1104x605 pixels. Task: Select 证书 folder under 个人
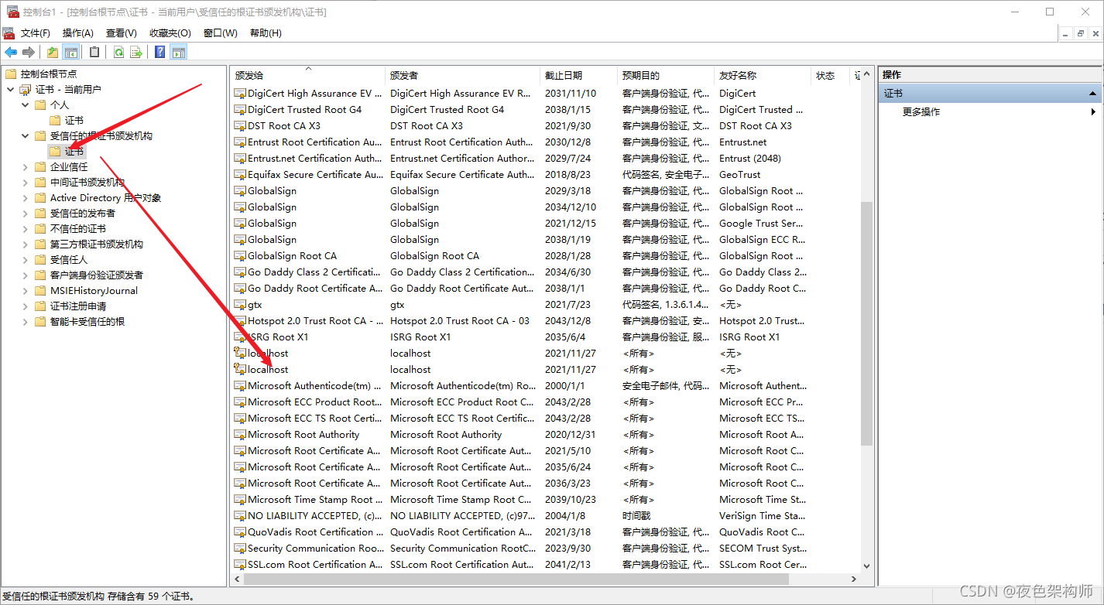67,120
